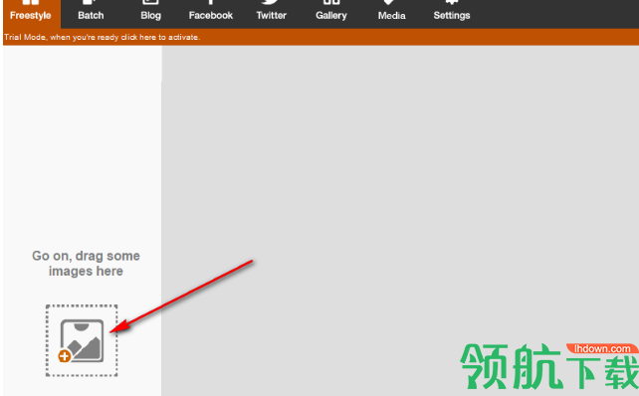Click the add image icon
This screenshot has width=639, height=396.
click(x=82, y=340)
